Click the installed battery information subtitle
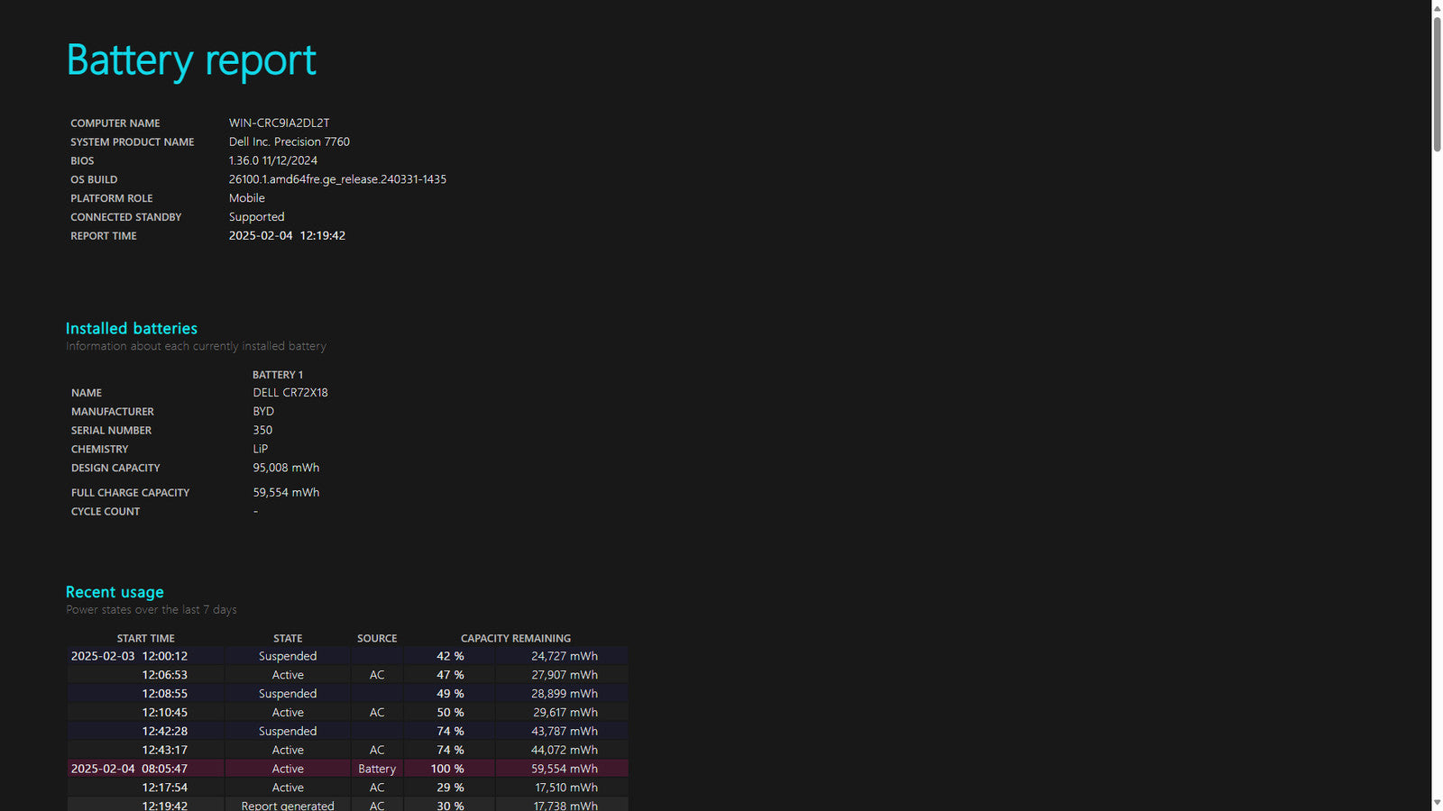This screenshot has height=811, width=1443. coord(196,346)
